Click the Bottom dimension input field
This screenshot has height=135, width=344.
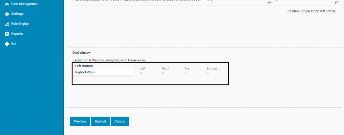[x=215, y=73]
